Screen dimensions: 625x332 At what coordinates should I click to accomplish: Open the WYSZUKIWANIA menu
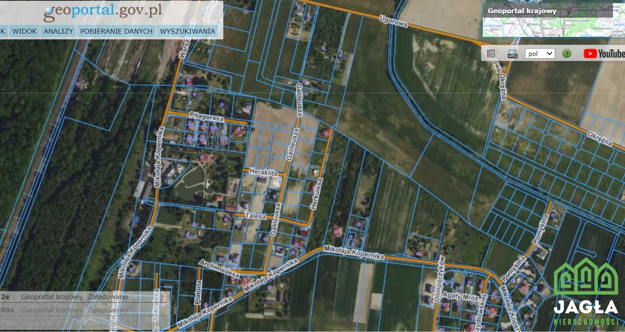coord(187,31)
